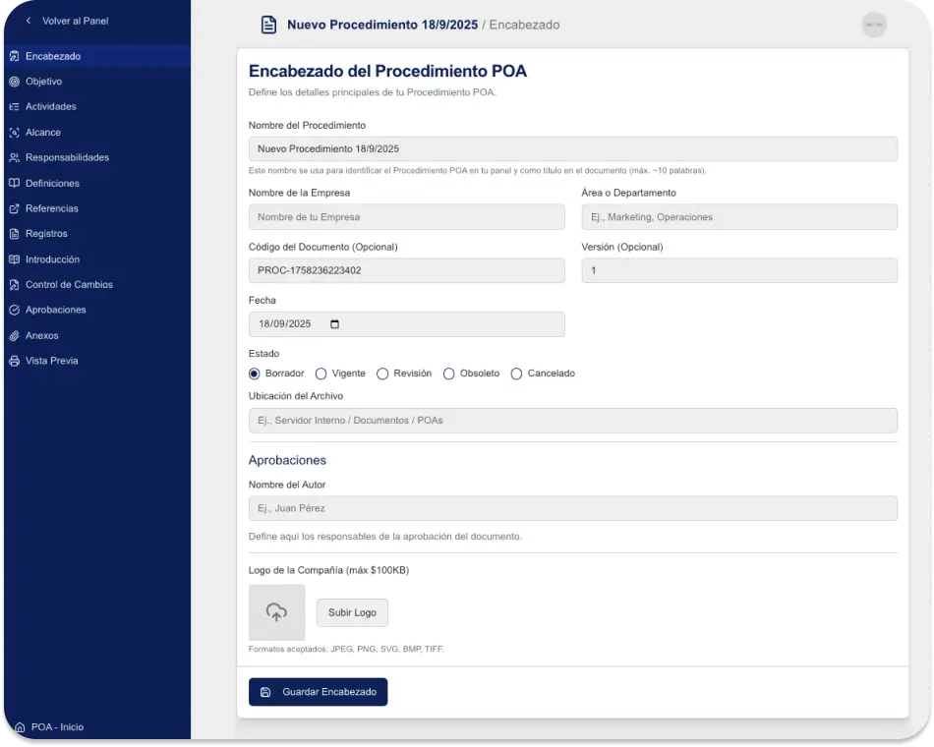Image resolution: width=934 pixels, height=747 pixels.
Task: Go back using Volver al Panel arrow
Action: coord(29,21)
